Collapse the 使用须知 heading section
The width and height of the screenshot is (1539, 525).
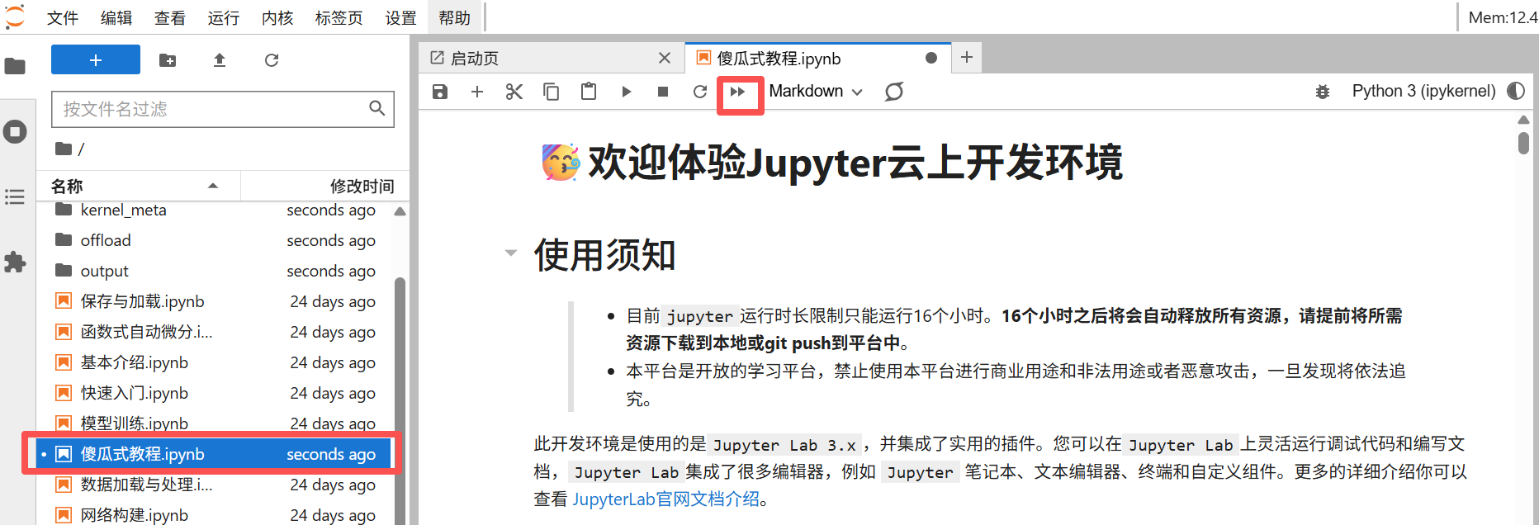click(511, 253)
